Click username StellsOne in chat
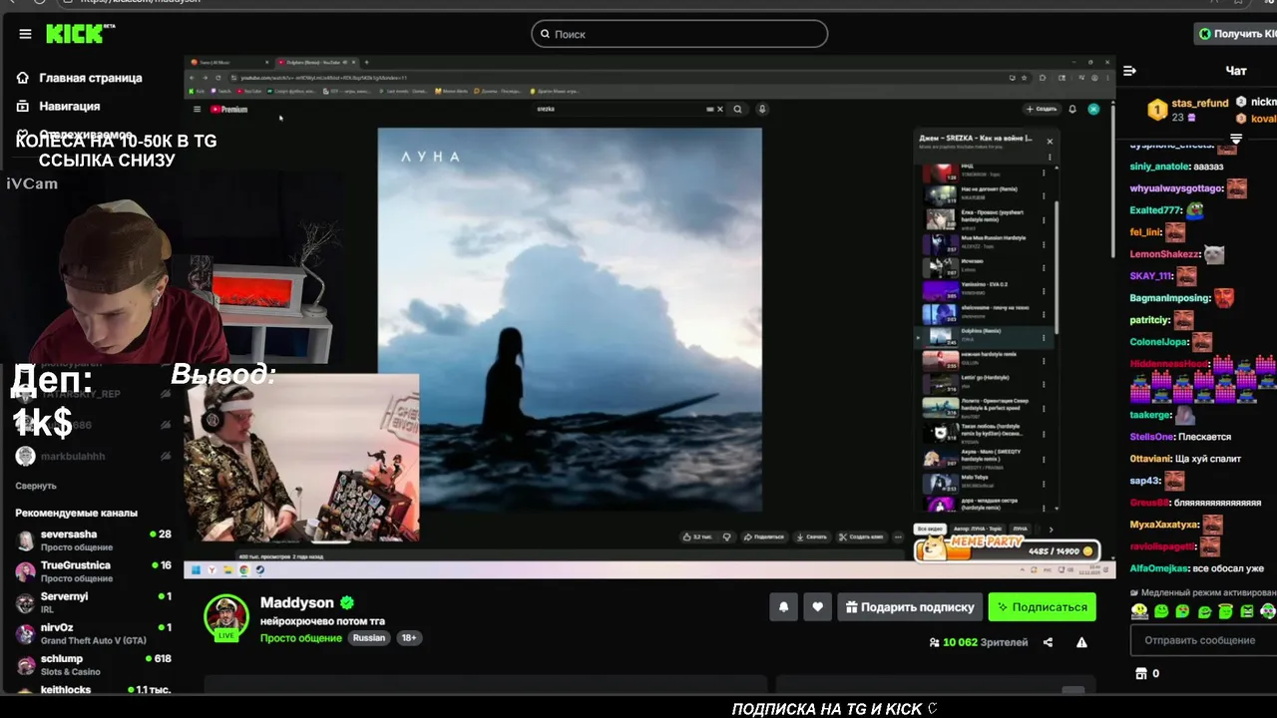This screenshot has height=718, width=1277. pos(1151,437)
